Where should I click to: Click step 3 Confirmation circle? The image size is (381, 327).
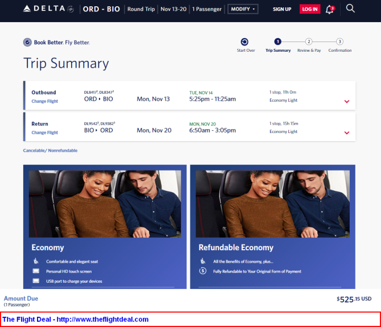point(339,42)
